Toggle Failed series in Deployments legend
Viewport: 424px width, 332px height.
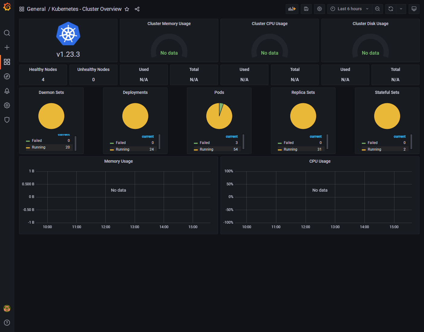coord(121,143)
